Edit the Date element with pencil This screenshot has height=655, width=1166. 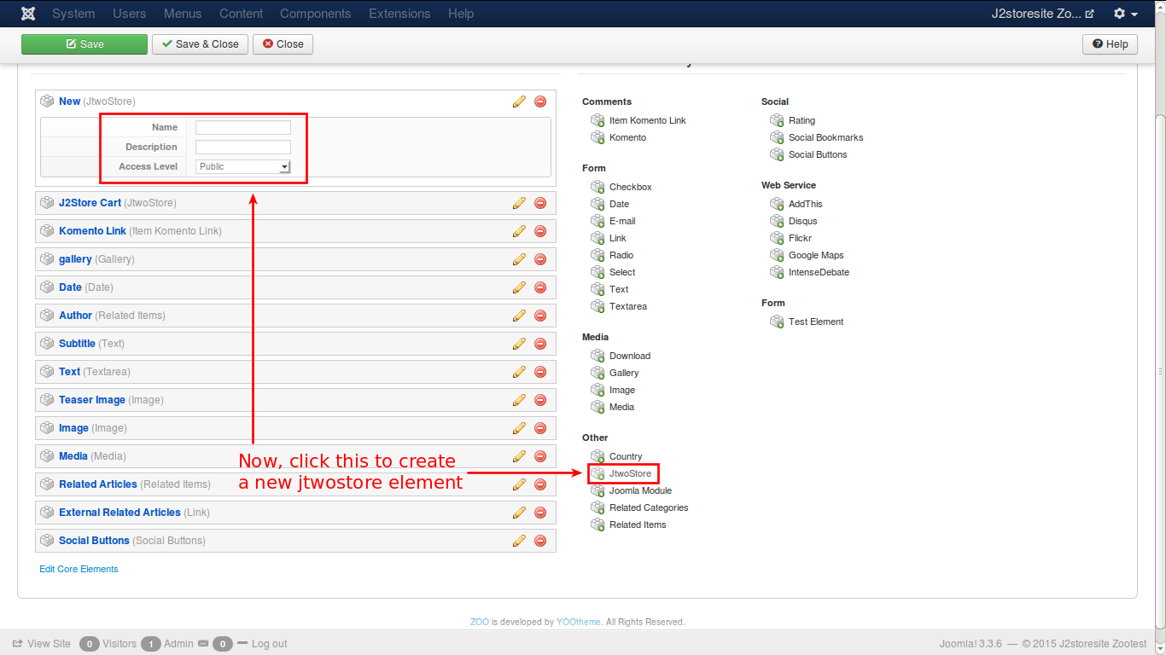[519, 287]
